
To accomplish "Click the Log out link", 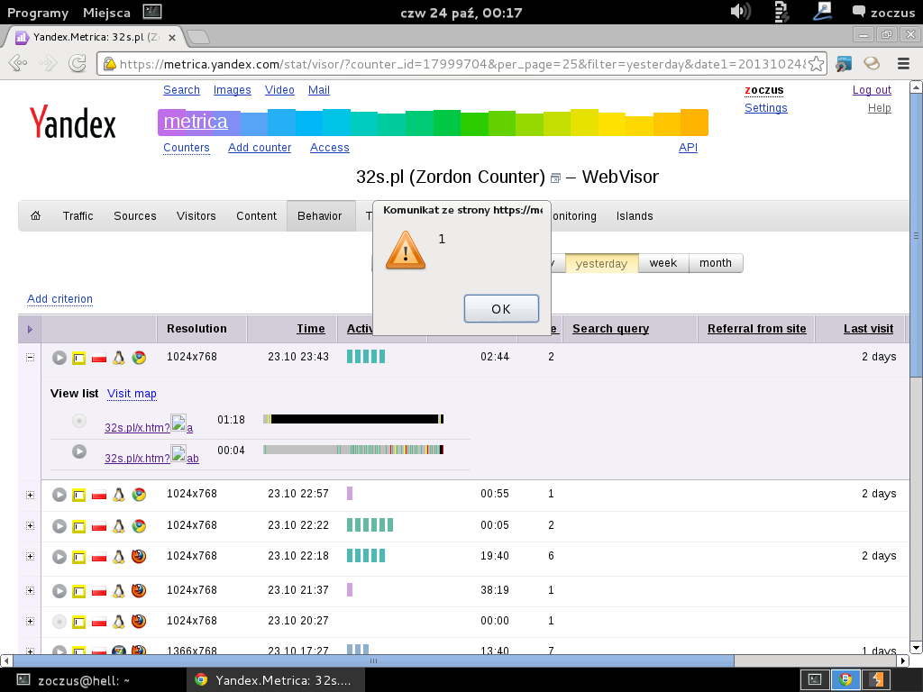I will click(872, 90).
